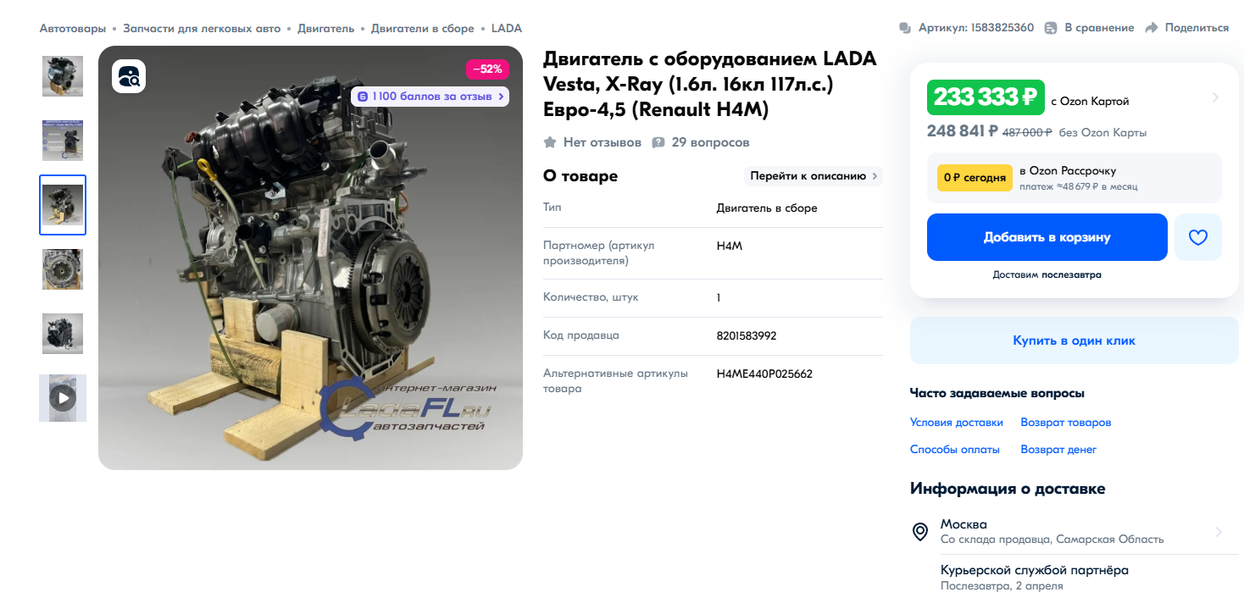Click the location pin icon near Москва
Screen dimensions: 1244x609
tap(920, 532)
